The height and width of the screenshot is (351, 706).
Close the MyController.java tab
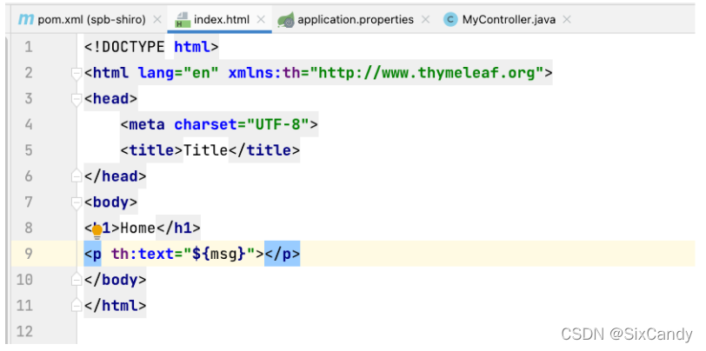tap(567, 20)
